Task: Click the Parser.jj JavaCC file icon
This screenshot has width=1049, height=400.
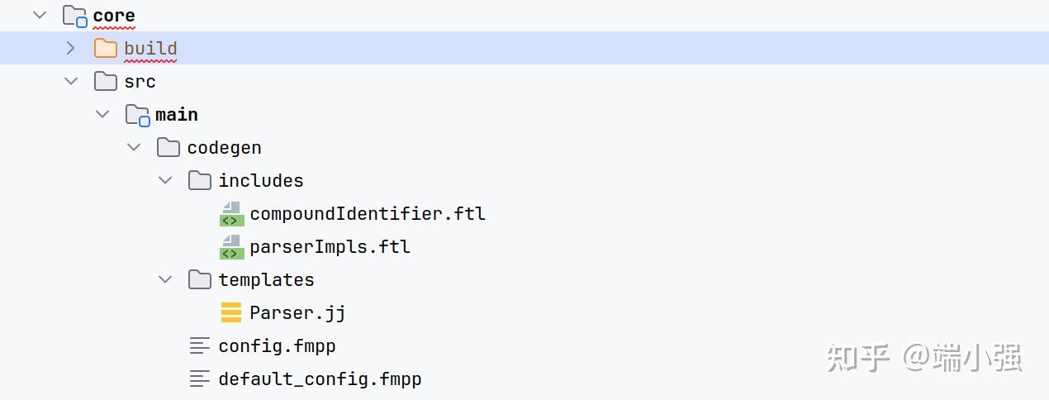Action: point(231,313)
